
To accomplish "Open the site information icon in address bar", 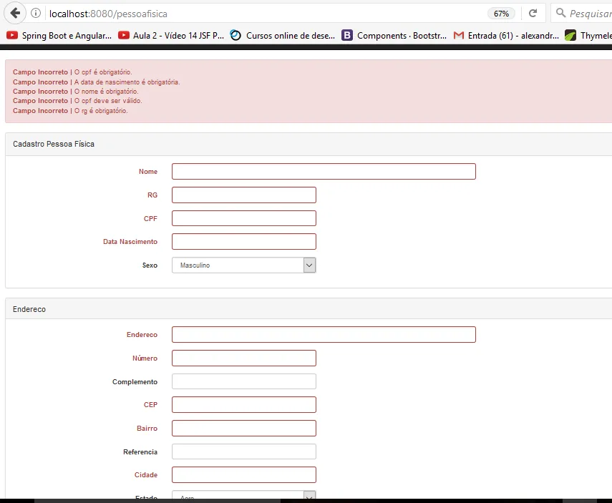I will point(36,14).
